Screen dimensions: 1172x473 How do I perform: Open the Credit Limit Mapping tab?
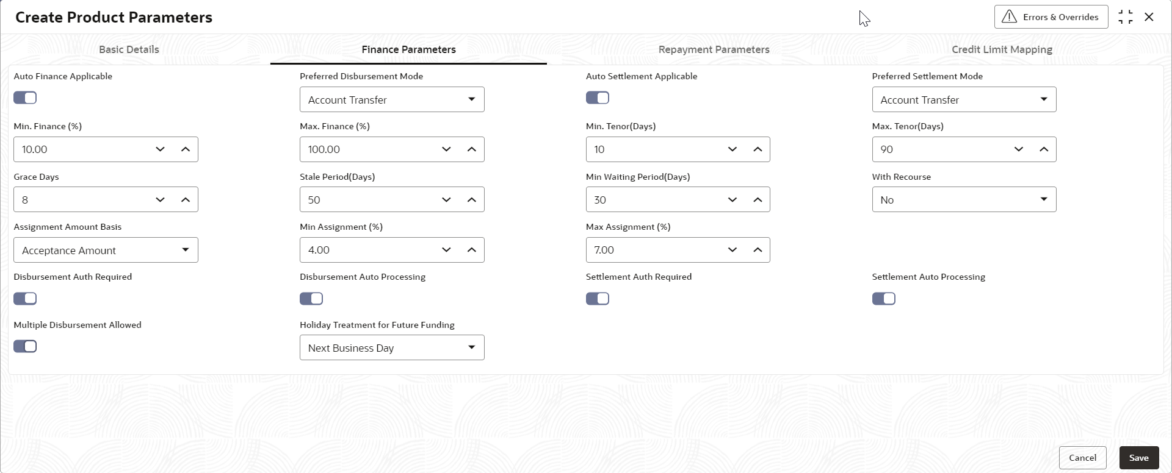pyautogui.click(x=1002, y=49)
